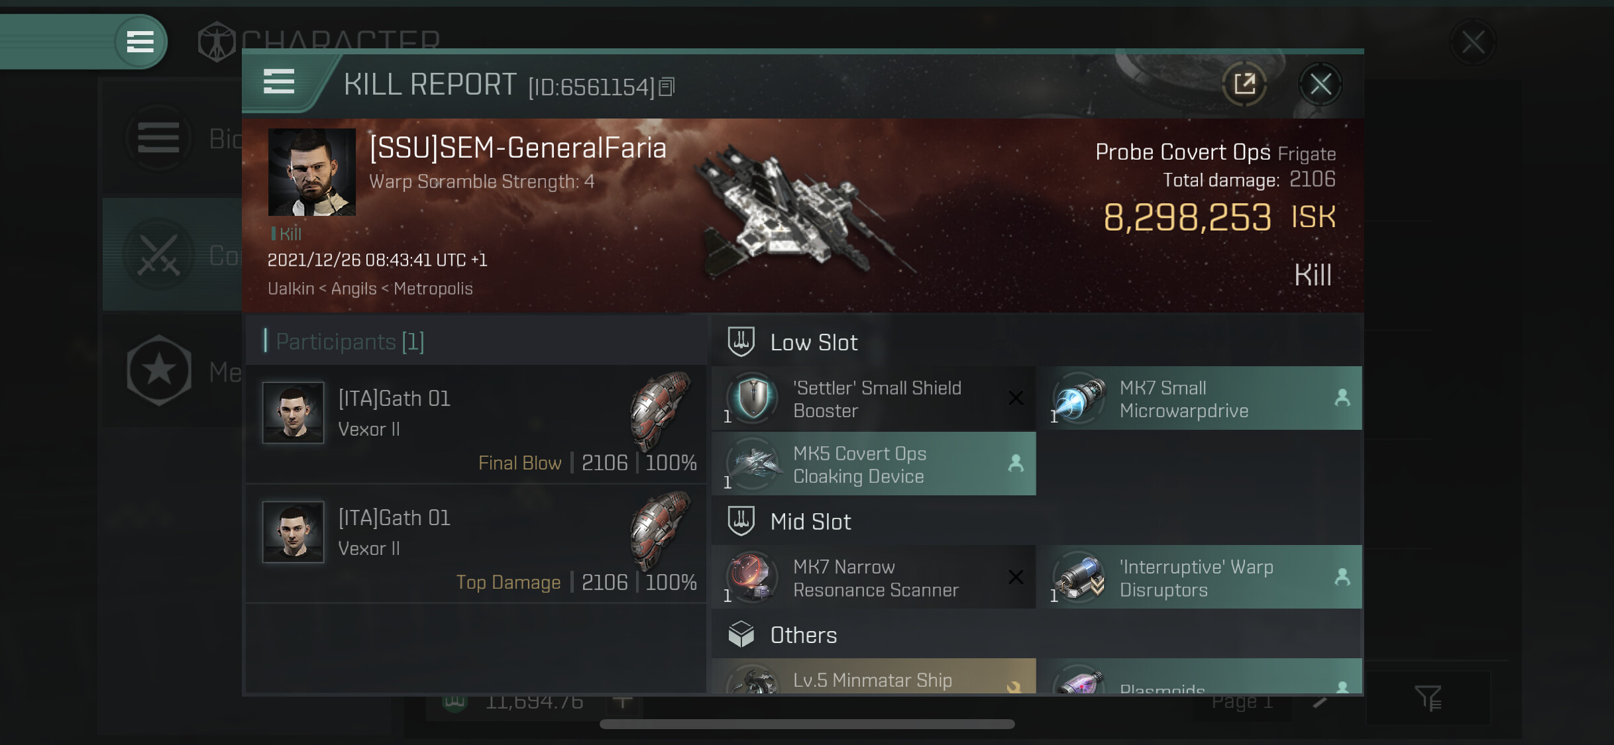Click the filter icon at bottom right

click(x=1428, y=698)
